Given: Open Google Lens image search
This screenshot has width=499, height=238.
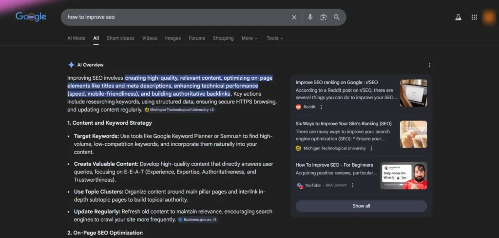Looking at the screenshot, I should [324, 17].
